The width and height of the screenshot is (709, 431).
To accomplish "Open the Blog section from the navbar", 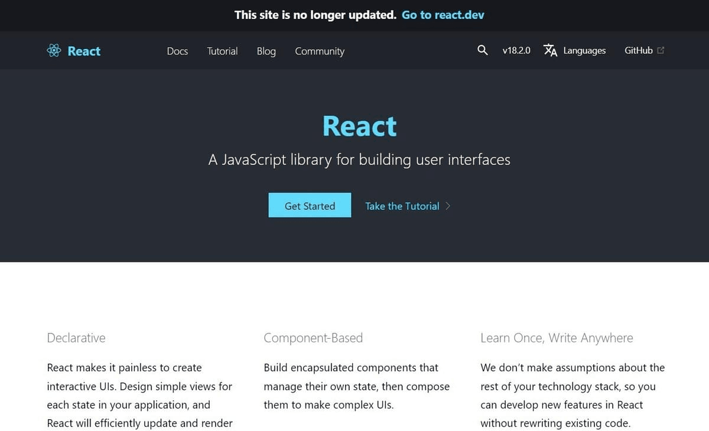I will (x=266, y=51).
